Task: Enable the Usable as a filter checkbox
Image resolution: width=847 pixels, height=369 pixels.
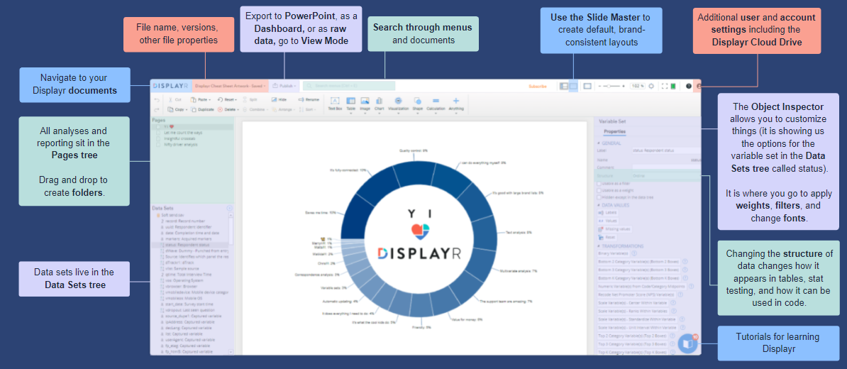Action: [x=599, y=182]
